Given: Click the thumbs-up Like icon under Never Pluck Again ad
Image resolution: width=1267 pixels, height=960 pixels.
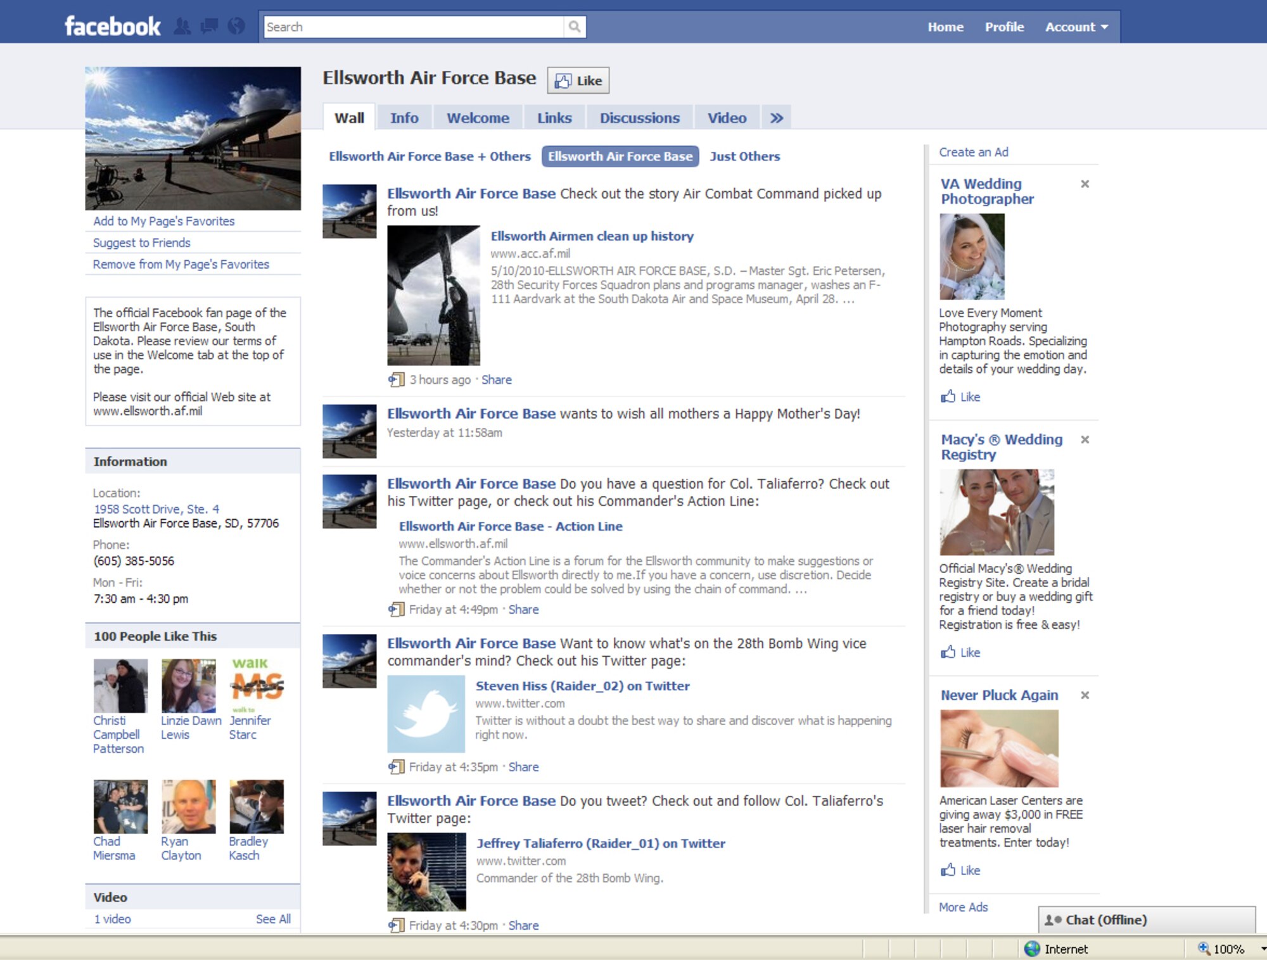Looking at the screenshot, I should [x=948, y=869].
